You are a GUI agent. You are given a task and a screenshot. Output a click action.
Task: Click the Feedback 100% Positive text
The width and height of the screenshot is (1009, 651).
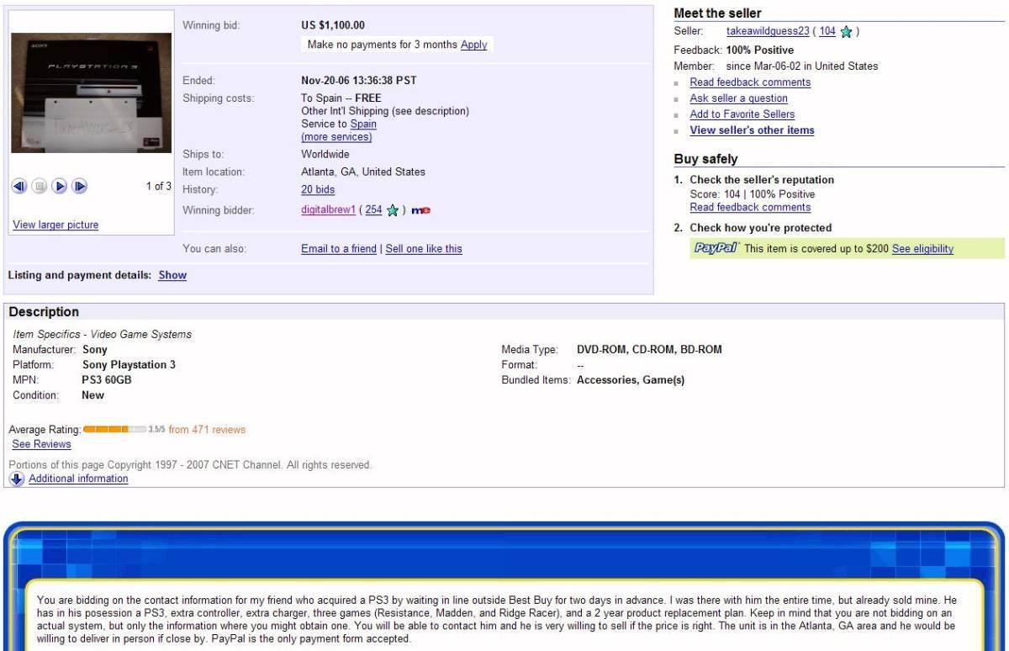pos(734,50)
